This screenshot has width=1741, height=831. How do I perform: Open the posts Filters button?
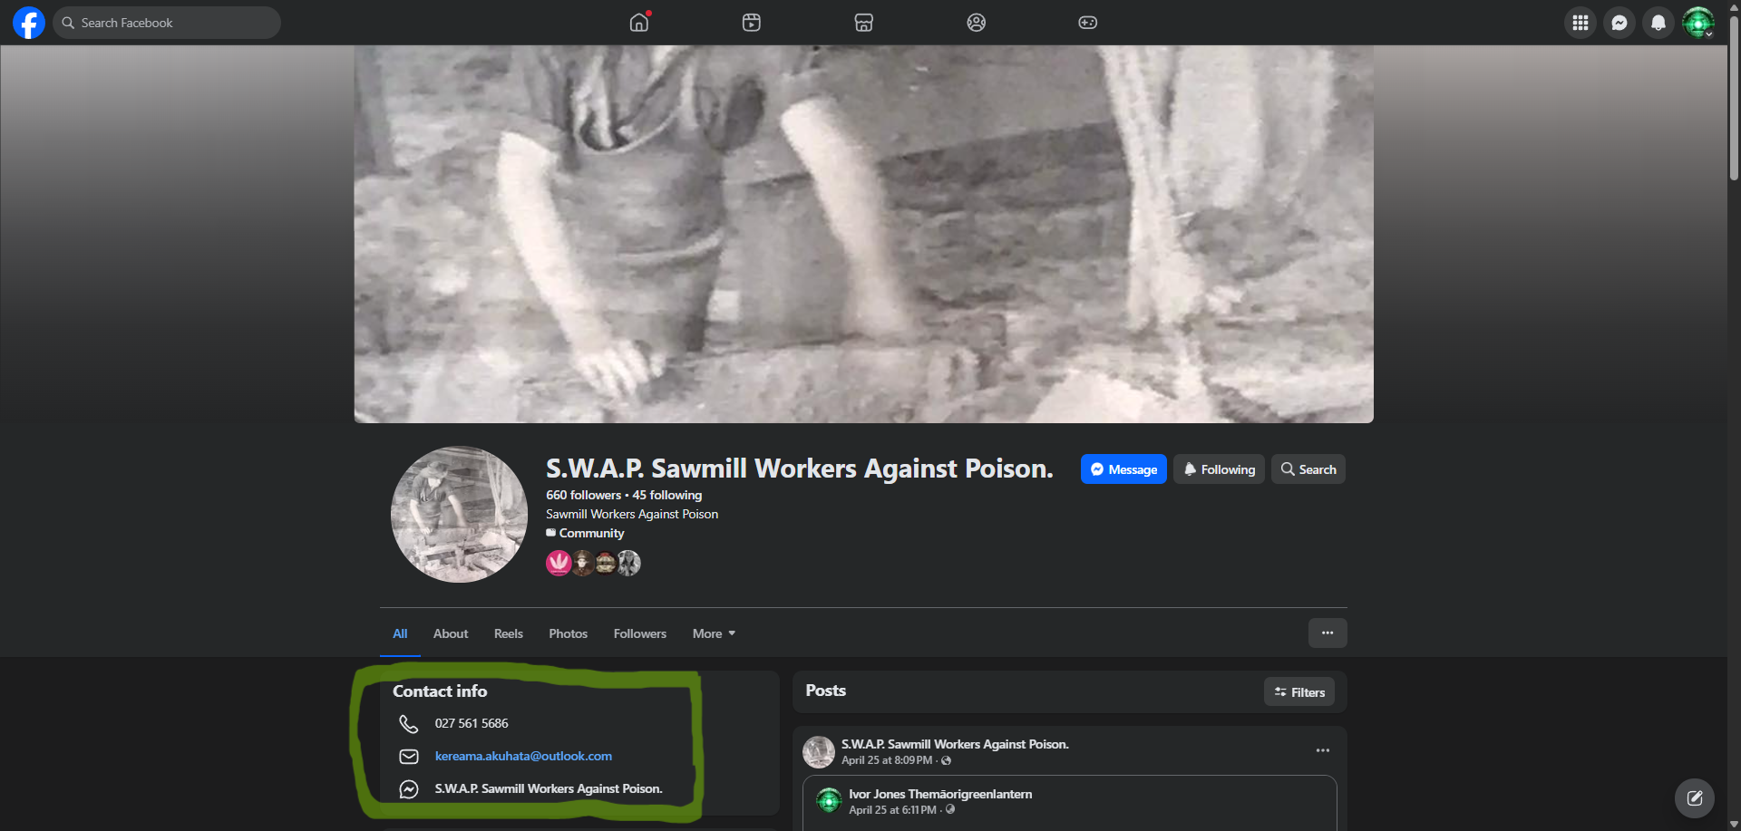tap(1299, 692)
